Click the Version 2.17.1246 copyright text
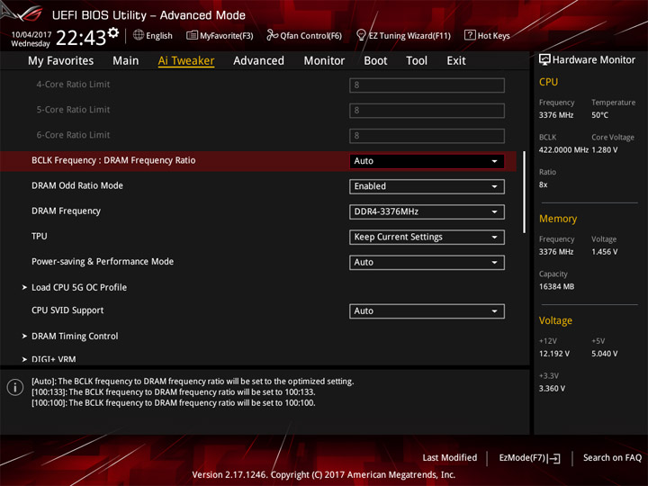Image resolution: width=648 pixels, height=486 pixels. [324, 474]
